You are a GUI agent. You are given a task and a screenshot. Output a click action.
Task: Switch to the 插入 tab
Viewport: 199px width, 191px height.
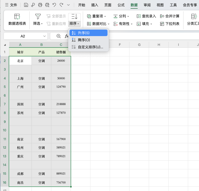click(95, 5)
